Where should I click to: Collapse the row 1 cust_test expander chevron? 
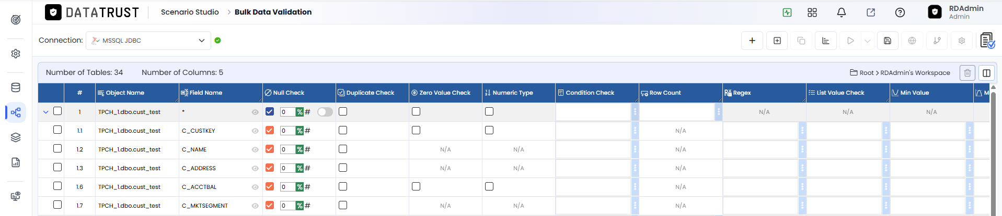[x=45, y=112]
